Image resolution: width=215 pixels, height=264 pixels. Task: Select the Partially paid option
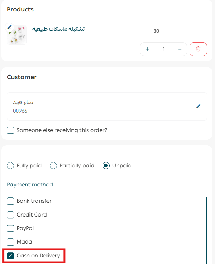point(53,166)
